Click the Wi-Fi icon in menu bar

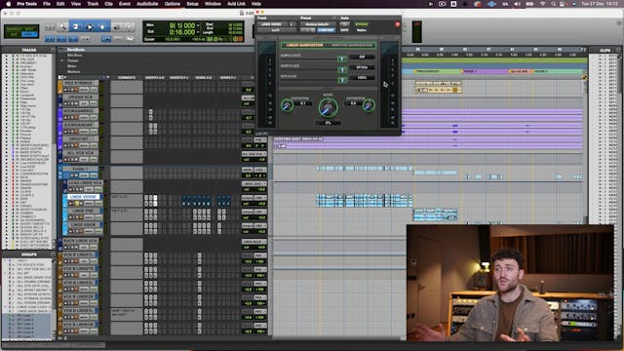coord(542,4)
